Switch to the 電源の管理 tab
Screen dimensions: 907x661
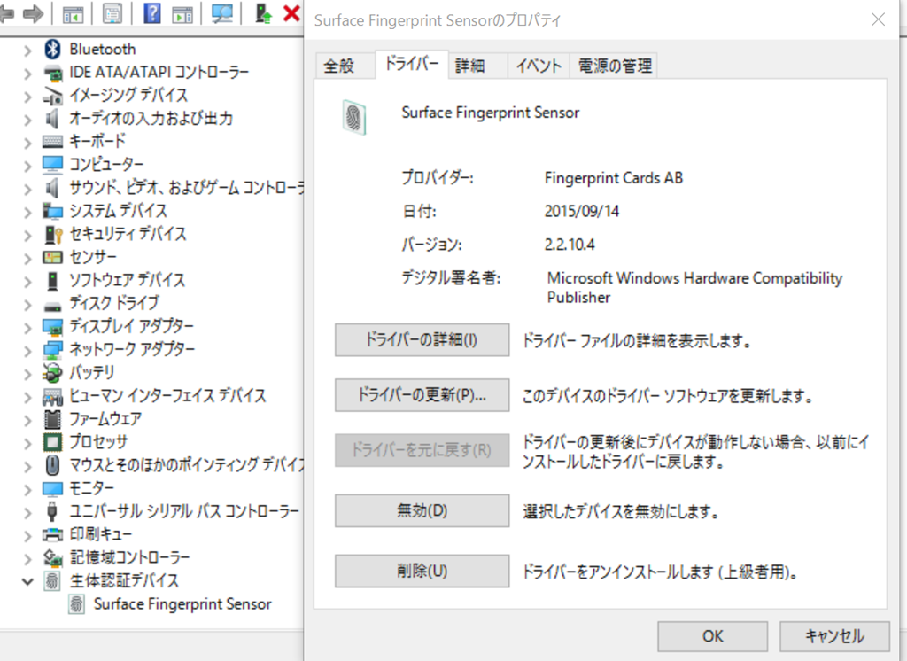pyautogui.click(x=615, y=66)
